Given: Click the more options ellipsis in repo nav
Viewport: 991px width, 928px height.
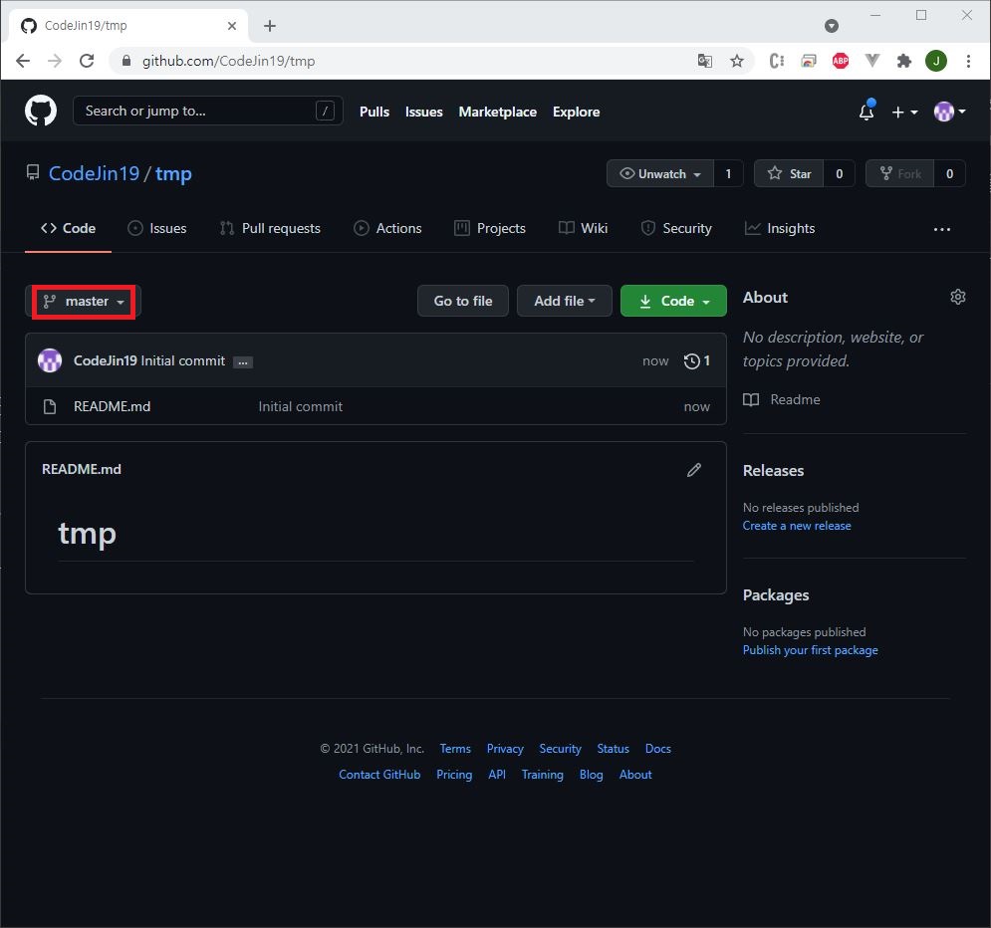Looking at the screenshot, I should pyautogui.click(x=942, y=229).
